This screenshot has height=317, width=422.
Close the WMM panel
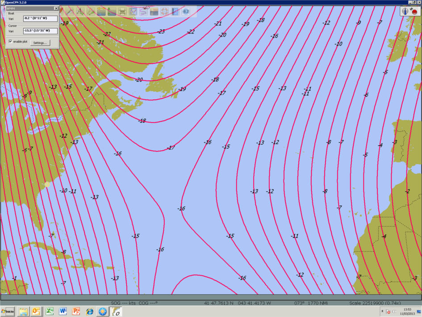click(56, 8)
